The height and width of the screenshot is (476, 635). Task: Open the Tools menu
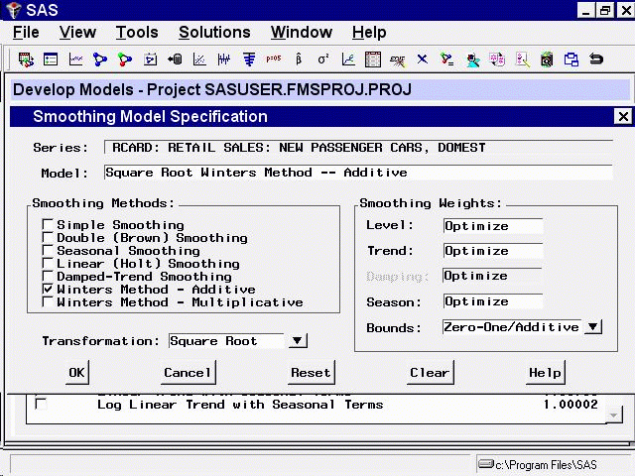pyautogui.click(x=137, y=32)
